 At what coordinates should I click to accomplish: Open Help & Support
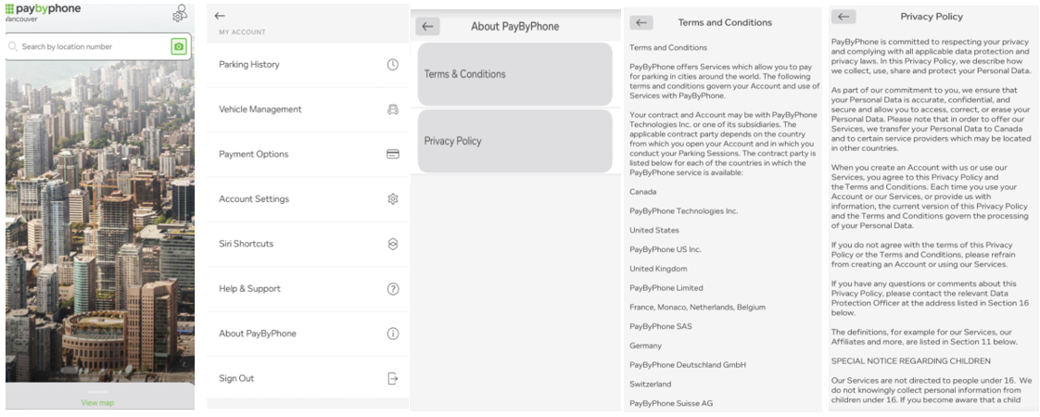click(308, 288)
